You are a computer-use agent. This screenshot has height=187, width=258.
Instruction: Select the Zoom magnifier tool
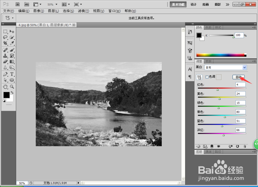[x=12, y=86]
